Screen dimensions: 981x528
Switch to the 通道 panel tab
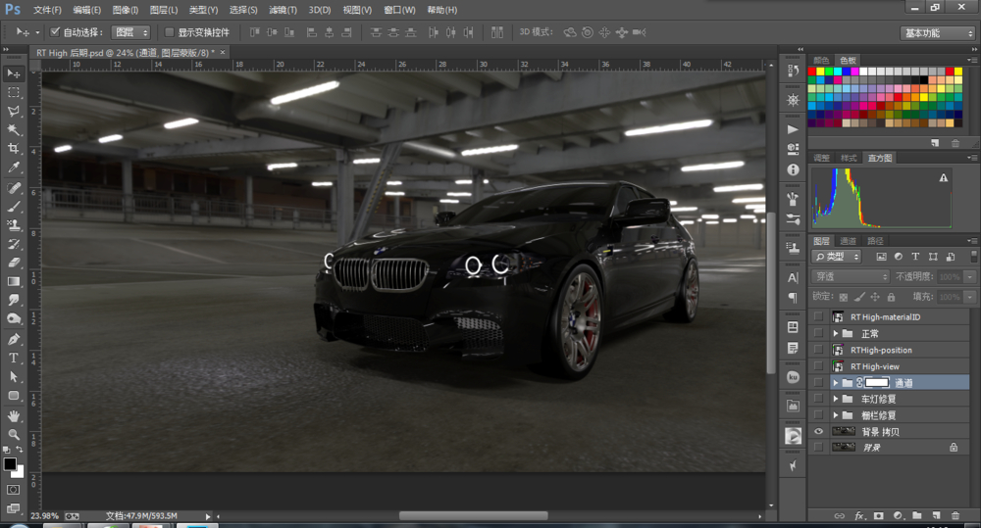pyautogui.click(x=848, y=241)
